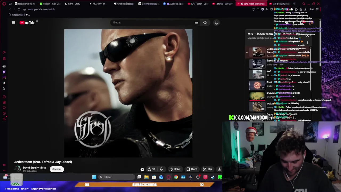Screen dimensions: 341x192
Task: Click the Klip scissors button
Action: coord(207,169)
